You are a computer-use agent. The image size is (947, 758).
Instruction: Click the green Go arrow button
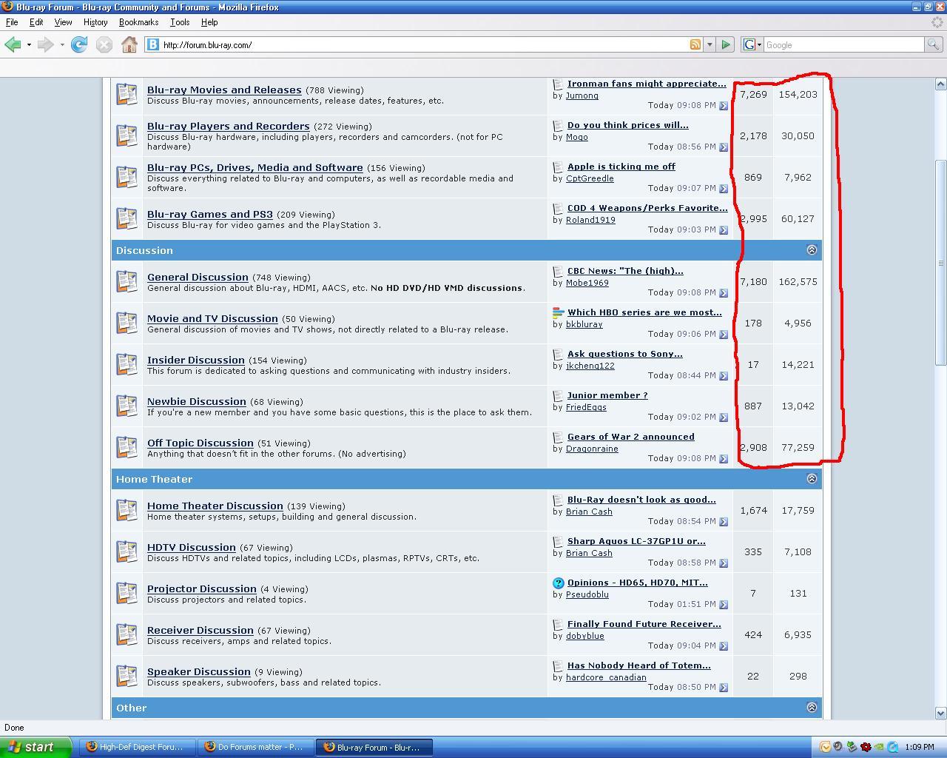[726, 44]
